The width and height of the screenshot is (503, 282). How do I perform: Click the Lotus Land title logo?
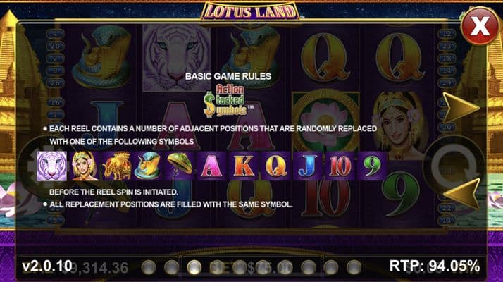point(250,11)
